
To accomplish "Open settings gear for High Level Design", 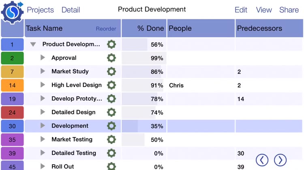I will [111, 85].
